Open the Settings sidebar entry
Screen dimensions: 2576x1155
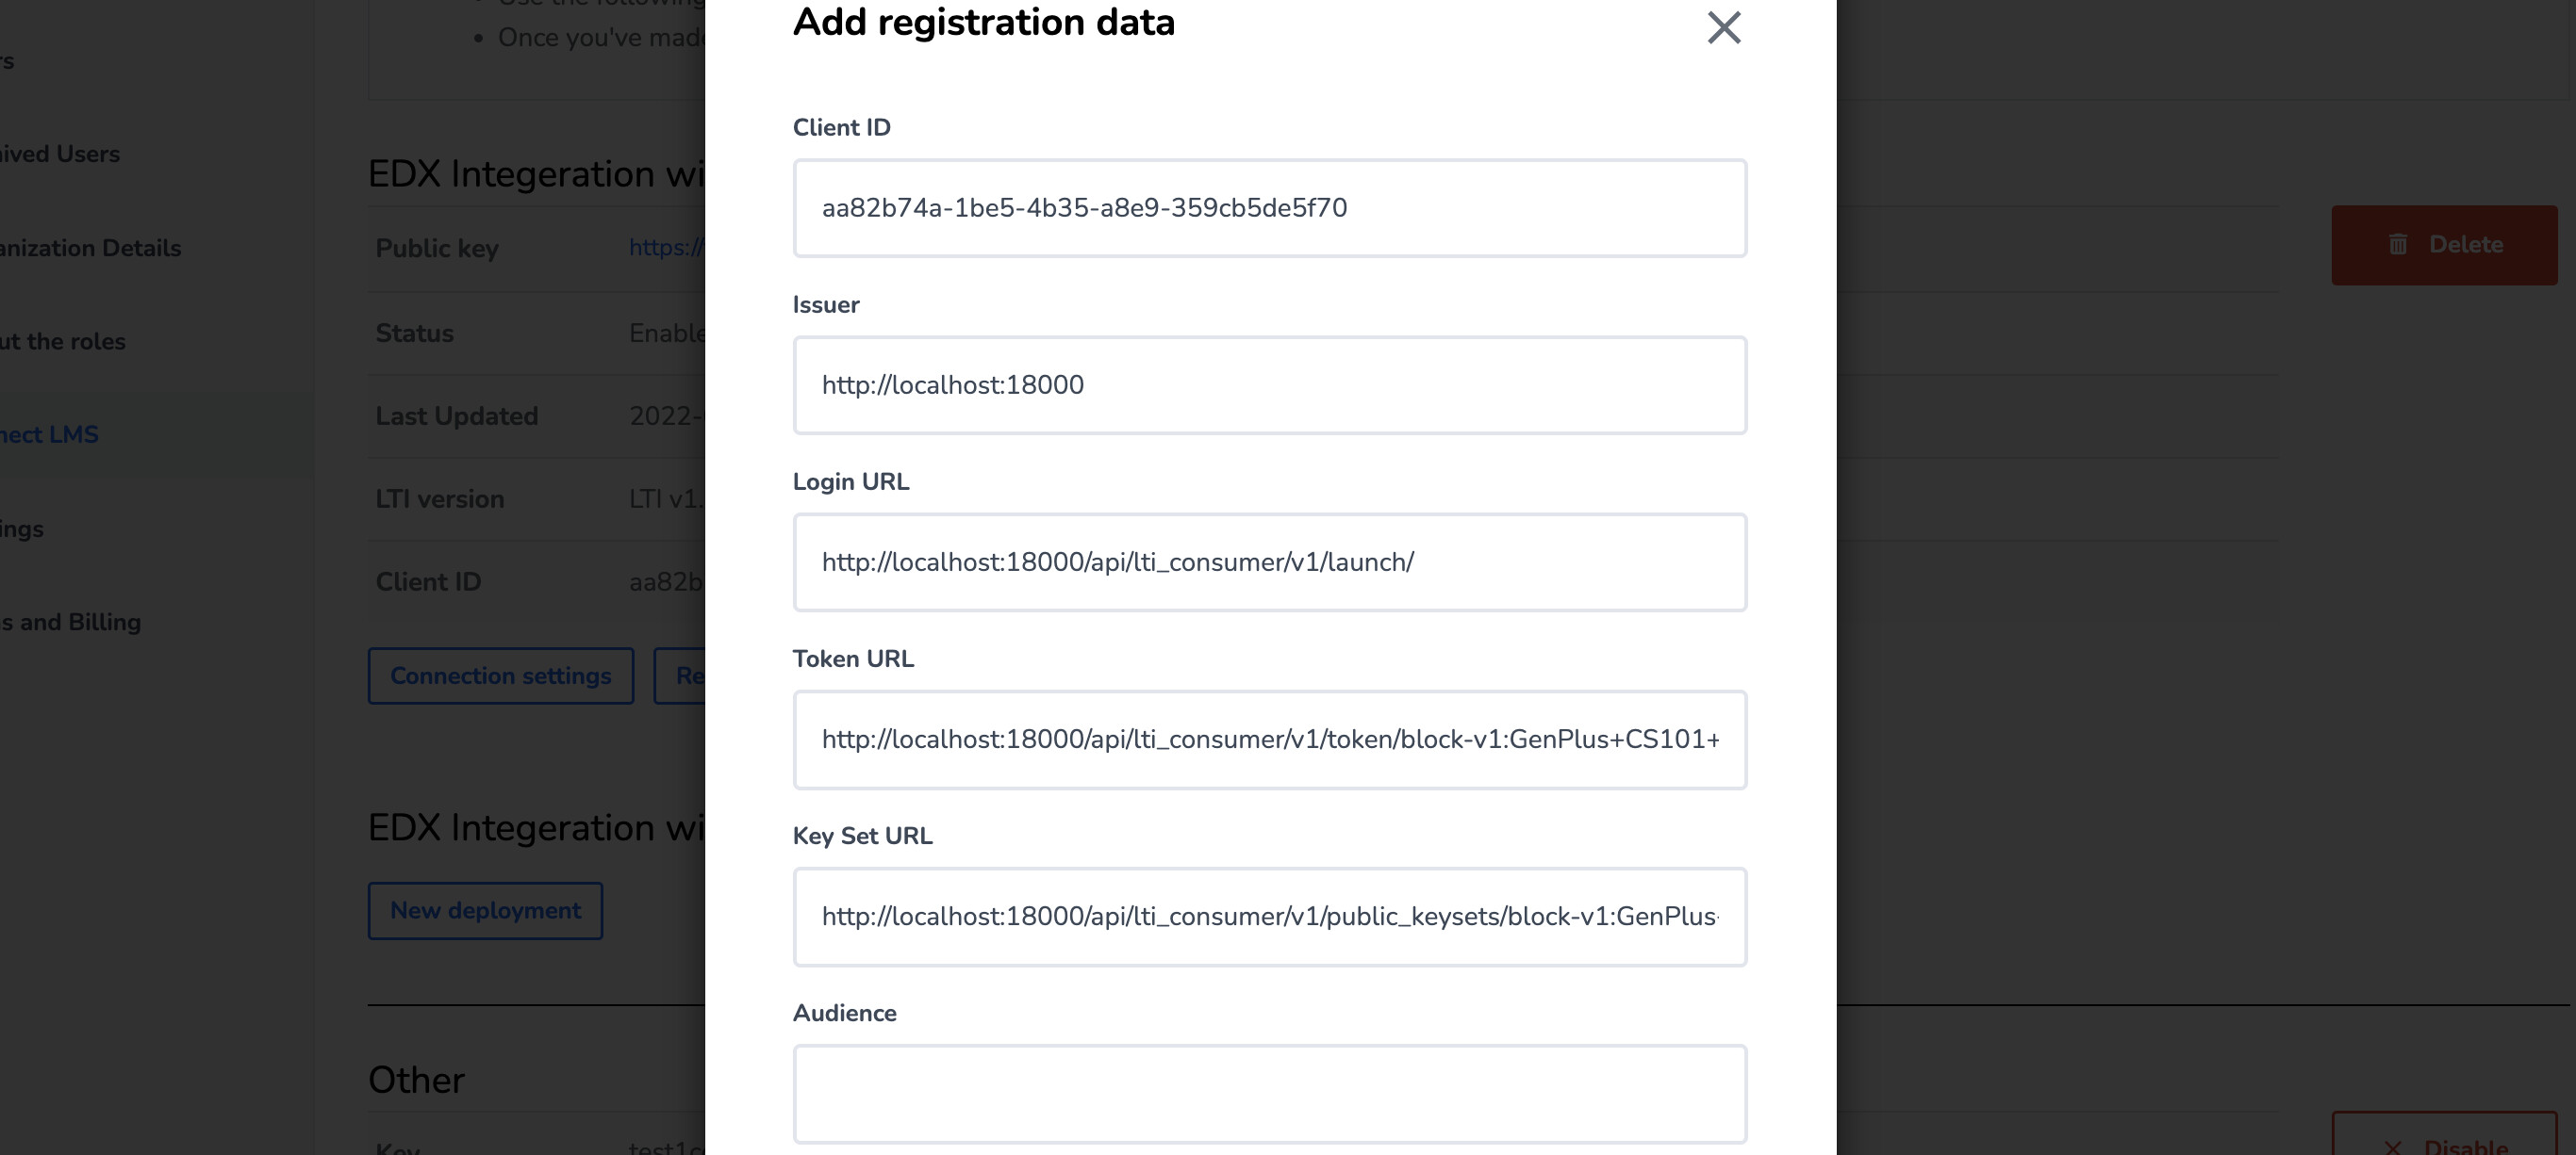(x=22, y=529)
